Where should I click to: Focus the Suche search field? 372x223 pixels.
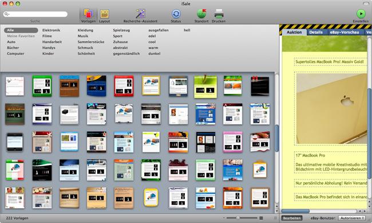[35, 14]
